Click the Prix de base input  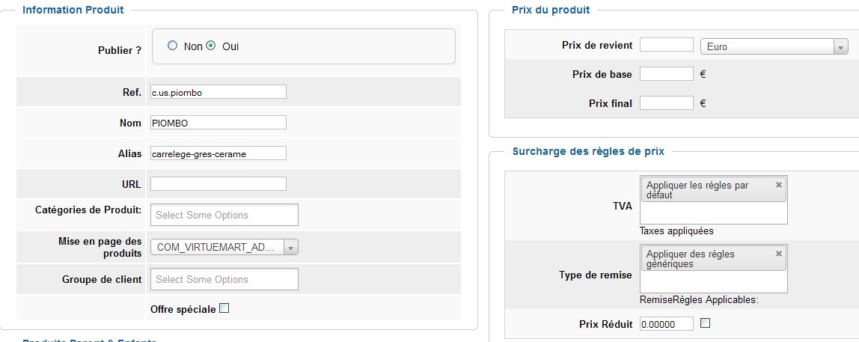click(x=667, y=74)
